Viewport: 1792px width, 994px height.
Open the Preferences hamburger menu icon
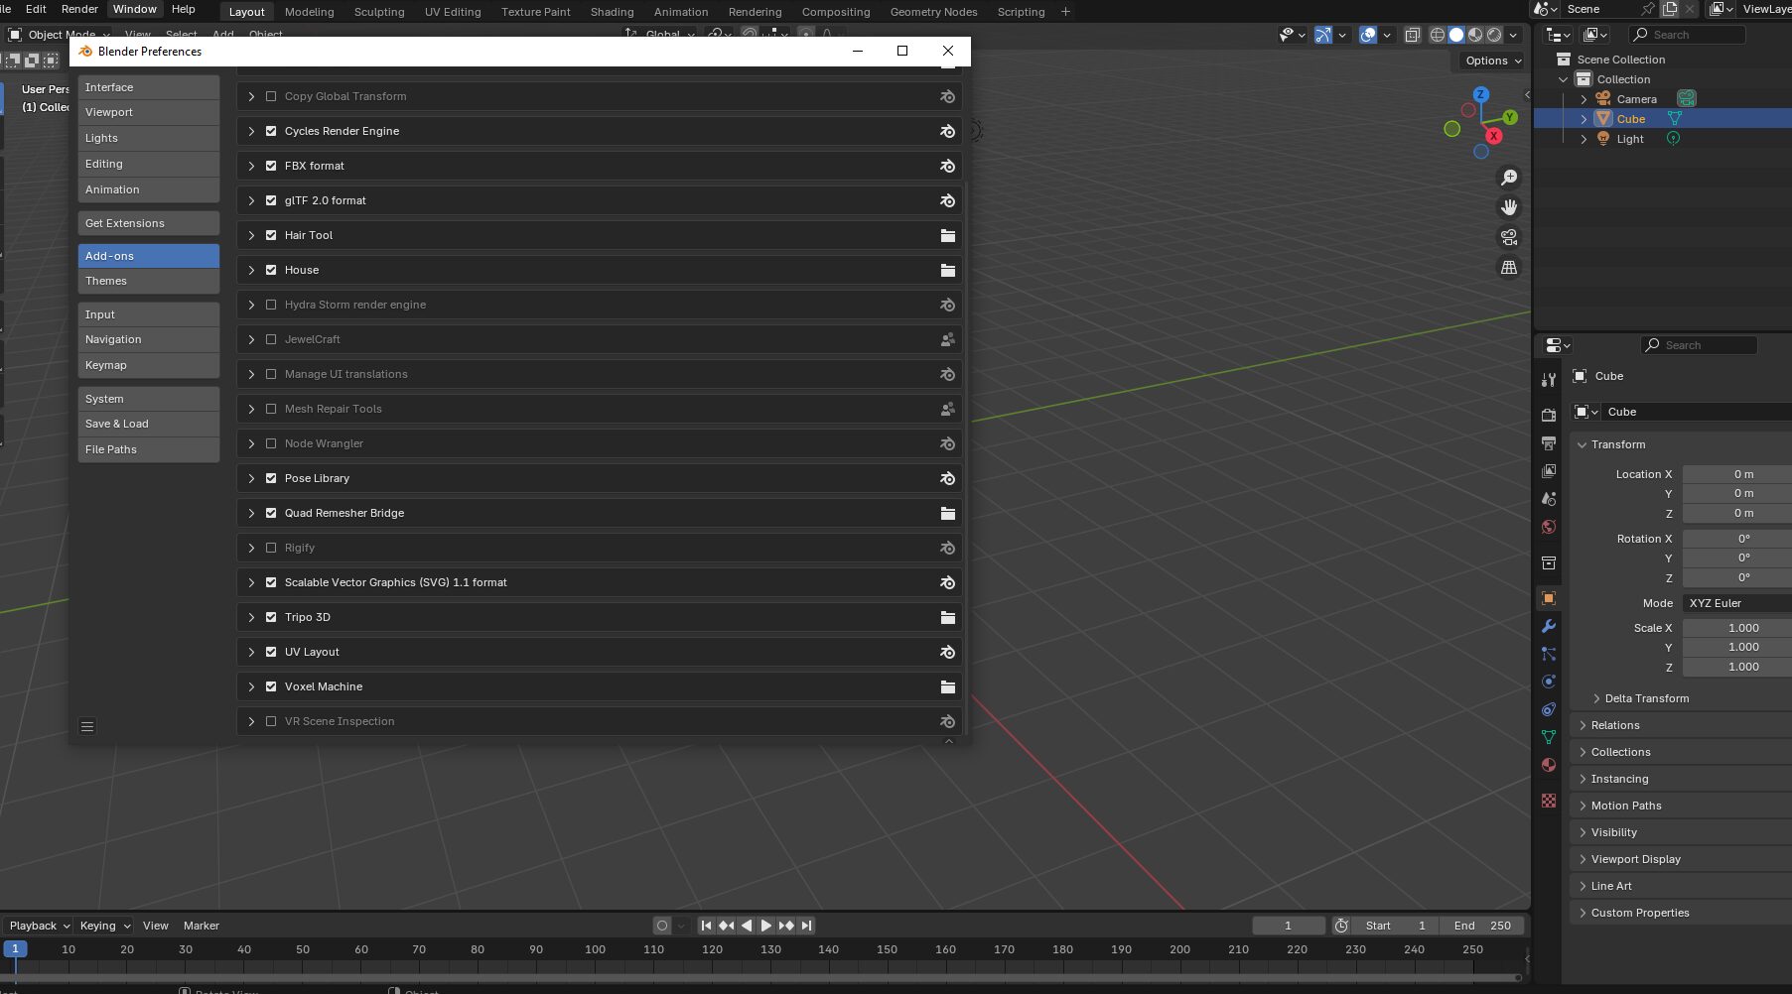[87, 726]
